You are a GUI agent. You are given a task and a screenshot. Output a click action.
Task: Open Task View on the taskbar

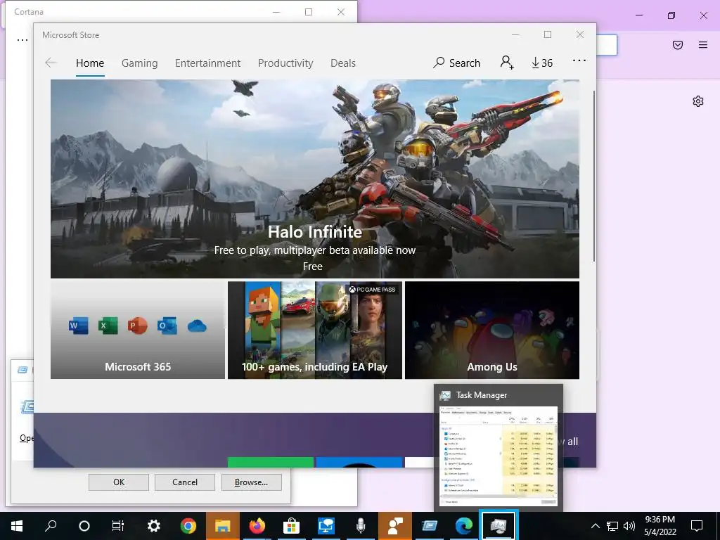click(118, 526)
